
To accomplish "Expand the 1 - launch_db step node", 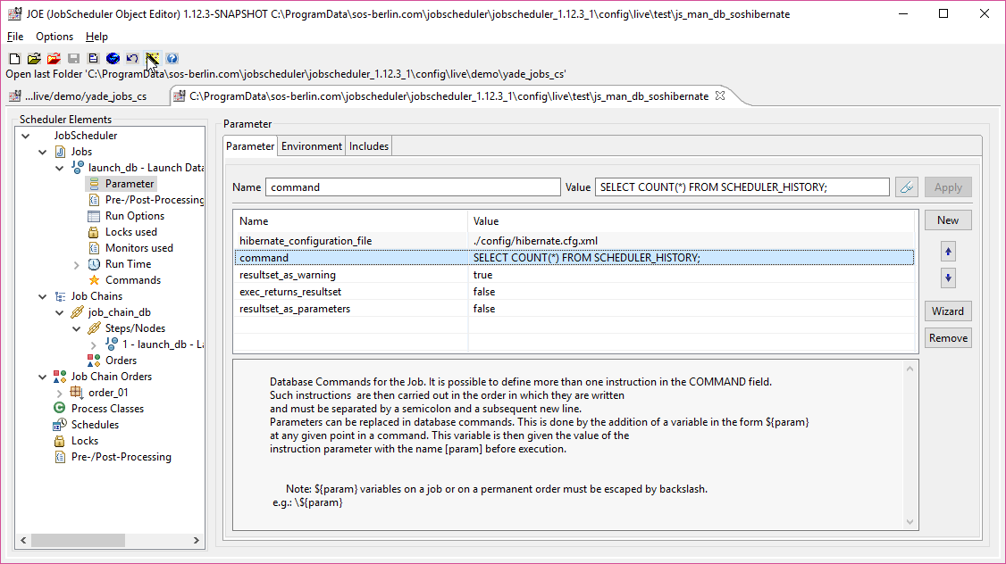I will 94,344.
